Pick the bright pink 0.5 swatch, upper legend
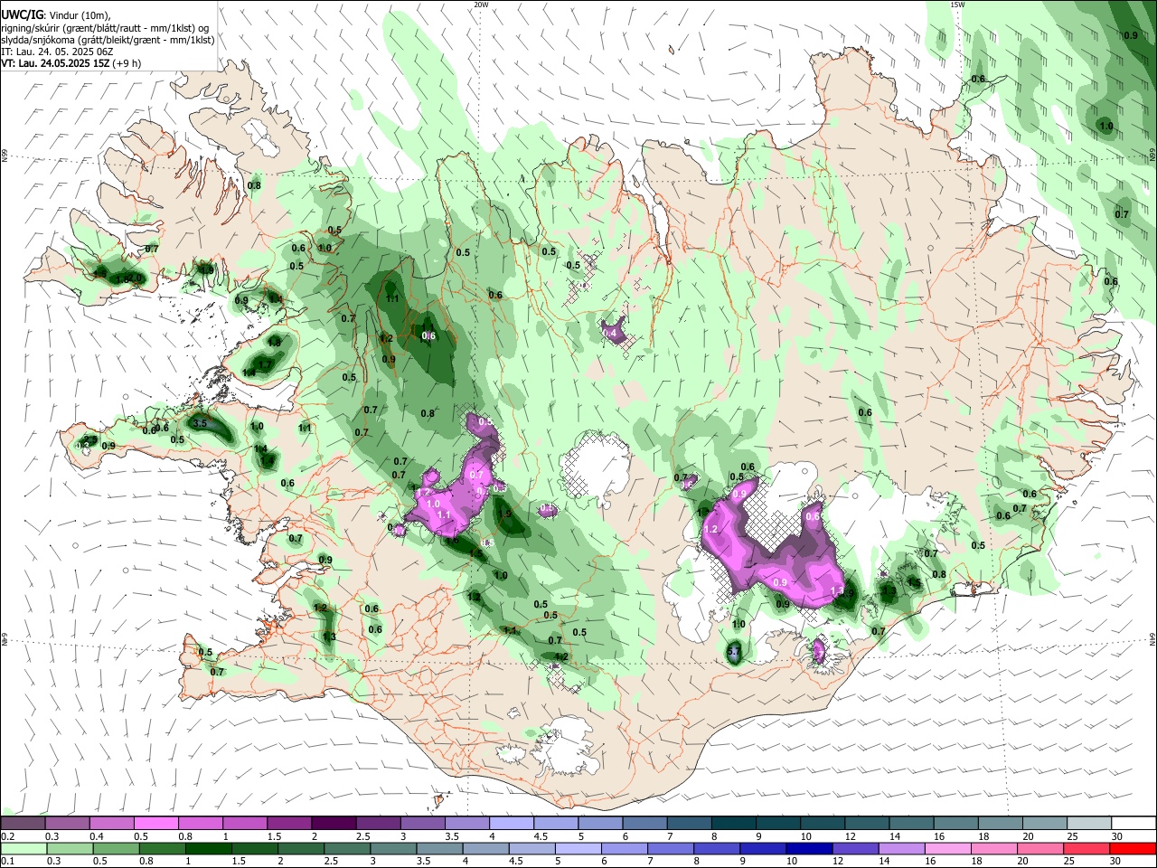The width and height of the screenshot is (1157, 868). tap(155, 823)
